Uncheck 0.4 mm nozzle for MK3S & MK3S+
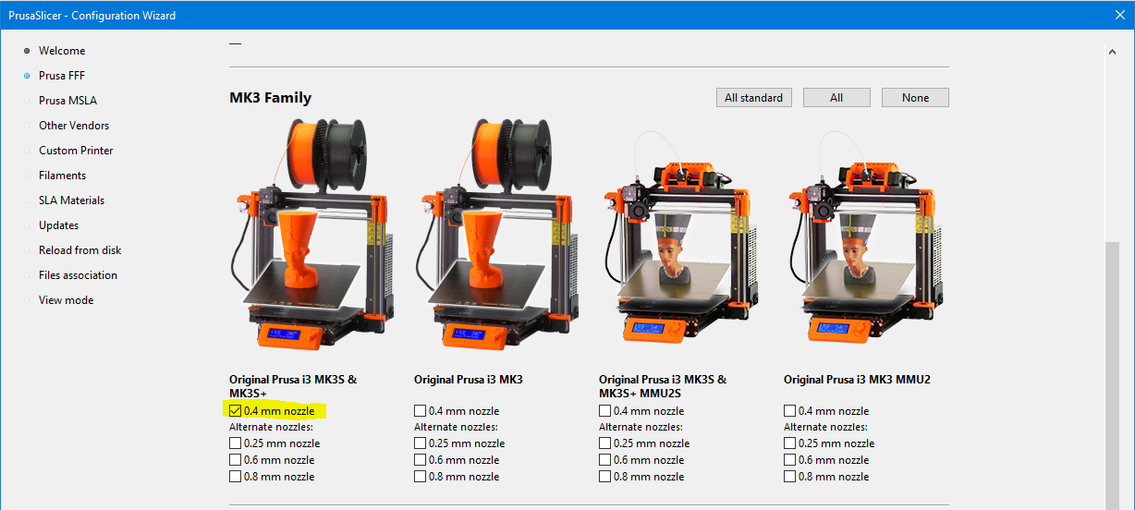The image size is (1135, 510). click(x=236, y=411)
